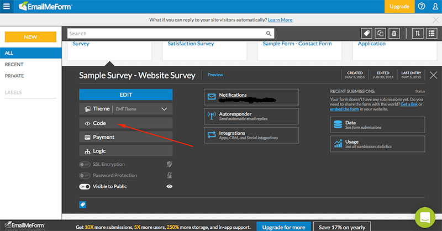
Task: Open the help question mark icon
Action: click(422, 6)
